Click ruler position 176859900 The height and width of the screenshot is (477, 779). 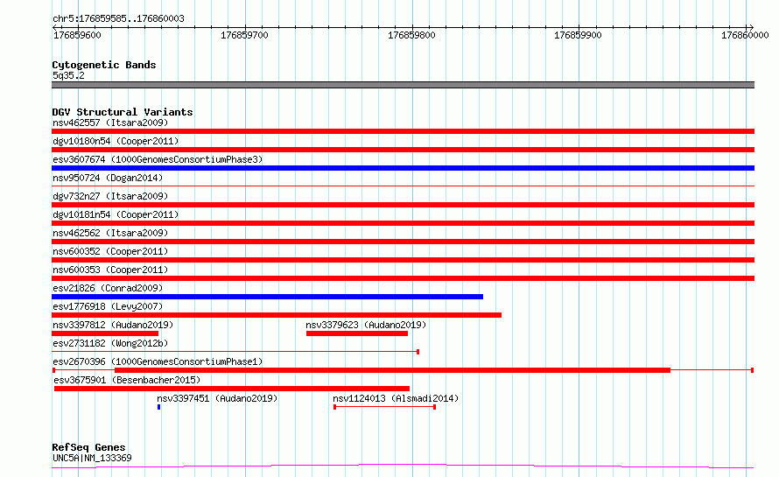[x=578, y=35]
